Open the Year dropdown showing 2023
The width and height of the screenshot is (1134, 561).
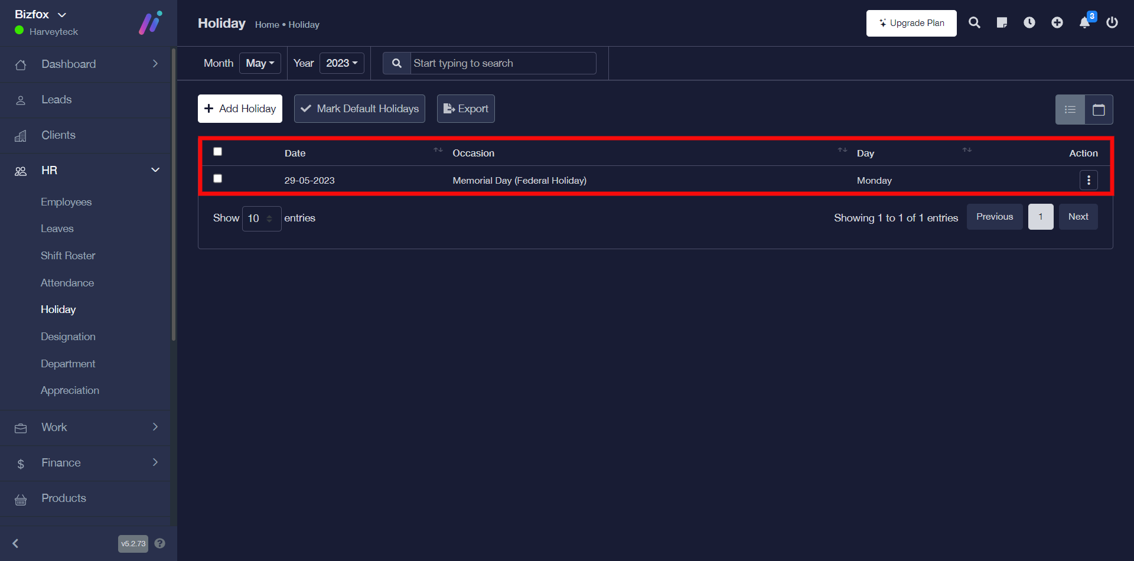[341, 63]
